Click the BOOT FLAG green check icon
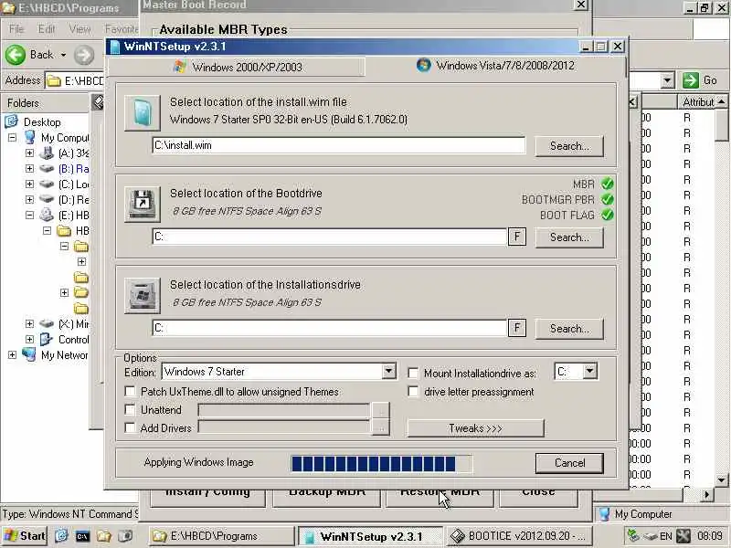Image resolution: width=731 pixels, height=548 pixels. [607, 215]
